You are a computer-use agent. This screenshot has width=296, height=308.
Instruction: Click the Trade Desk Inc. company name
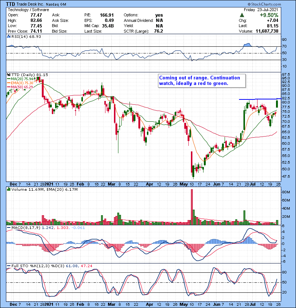30,4
